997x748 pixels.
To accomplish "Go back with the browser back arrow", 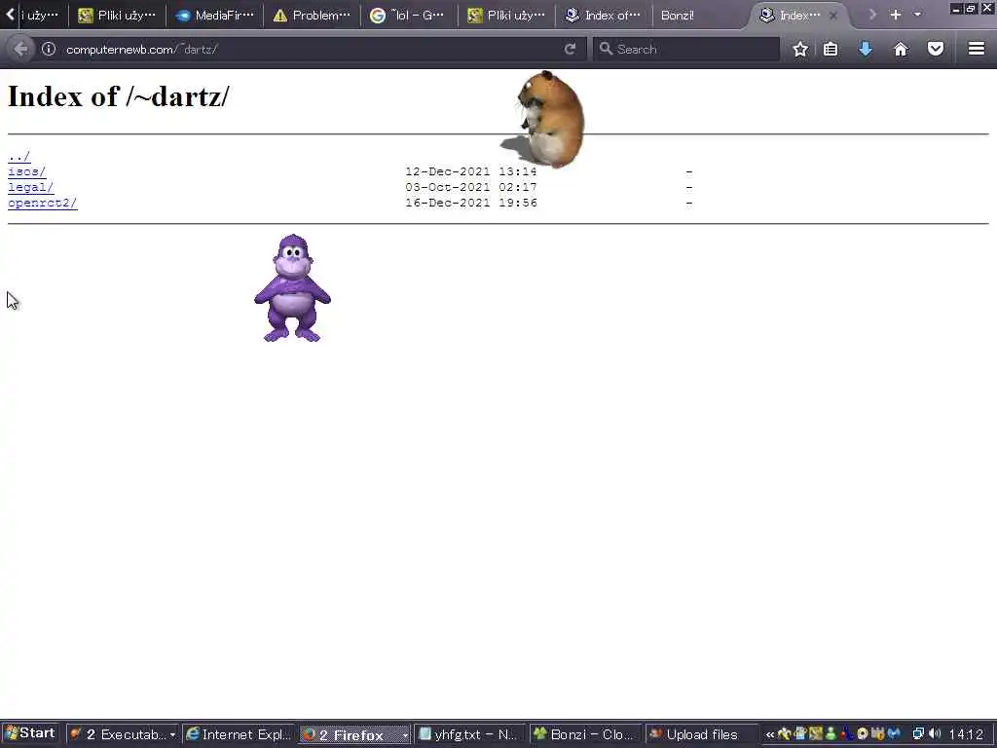I will [19, 49].
